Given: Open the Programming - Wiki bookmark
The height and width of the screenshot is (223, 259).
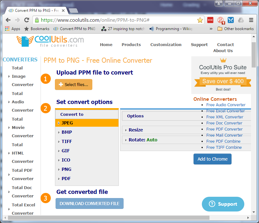Looking at the screenshot, I should pos(171,29).
